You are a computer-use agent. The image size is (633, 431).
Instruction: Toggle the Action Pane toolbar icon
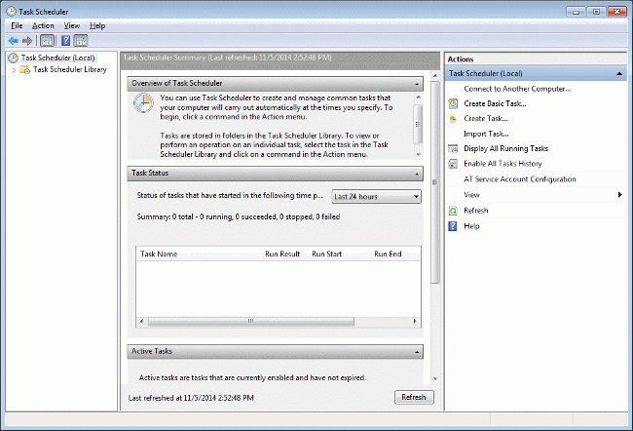[x=81, y=41]
